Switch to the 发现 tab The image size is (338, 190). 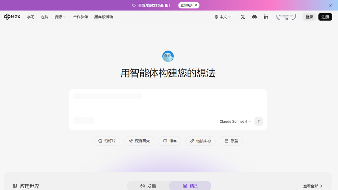148,186
